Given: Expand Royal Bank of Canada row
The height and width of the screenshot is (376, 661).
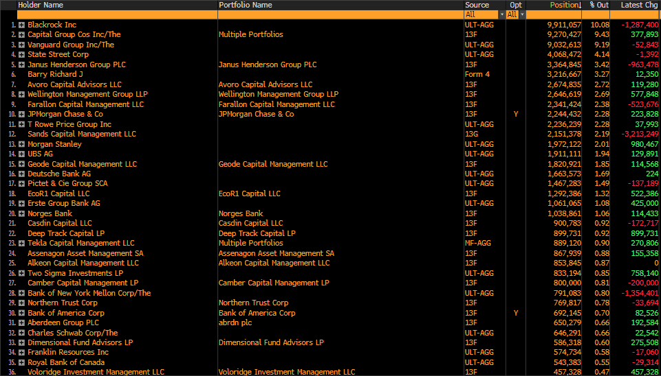Looking at the screenshot, I should point(22,362).
